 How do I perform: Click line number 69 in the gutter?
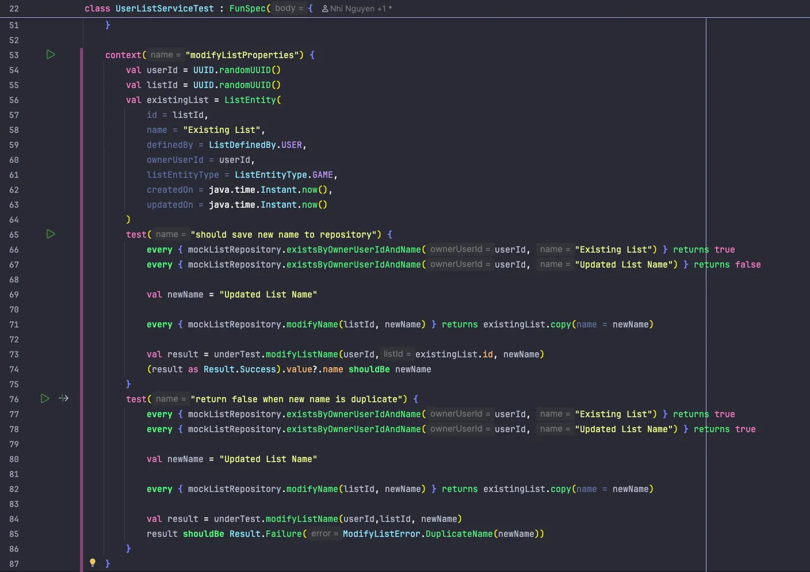(x=14, y=295)
